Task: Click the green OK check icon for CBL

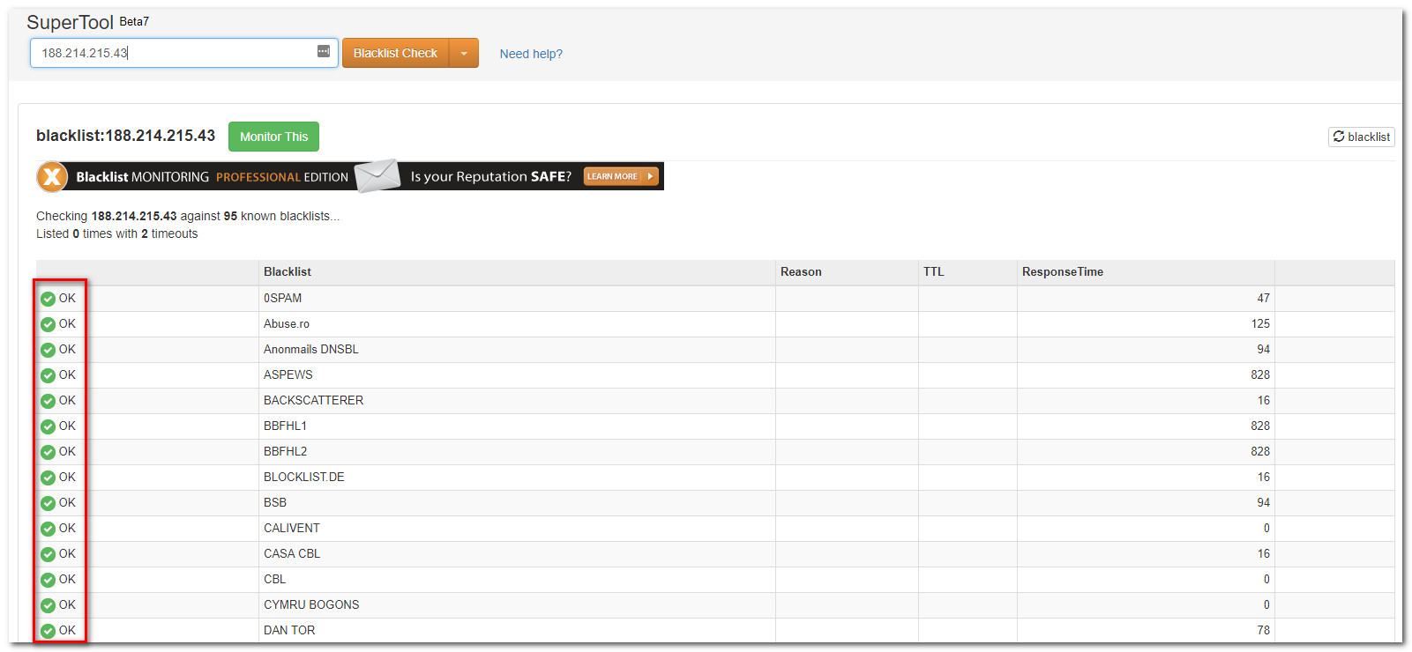Action: (x=48, y=580)
